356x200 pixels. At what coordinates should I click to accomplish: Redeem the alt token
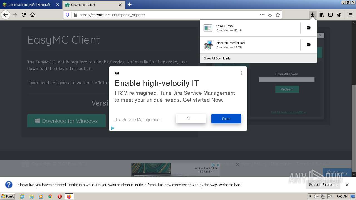287,89
